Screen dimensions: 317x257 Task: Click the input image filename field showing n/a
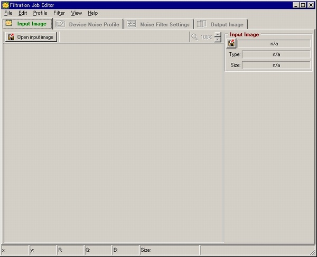click(274, 43)
